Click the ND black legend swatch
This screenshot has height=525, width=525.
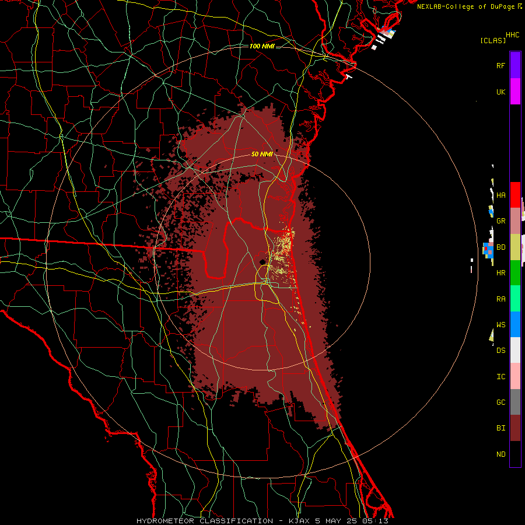[x=515, y=454]
